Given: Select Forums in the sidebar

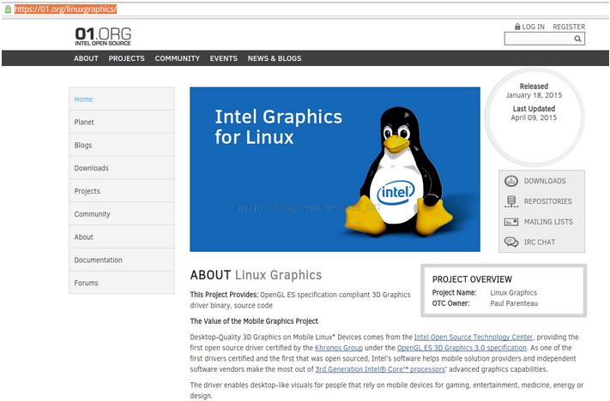Looking at the screenshot, I should click(122, 283).
